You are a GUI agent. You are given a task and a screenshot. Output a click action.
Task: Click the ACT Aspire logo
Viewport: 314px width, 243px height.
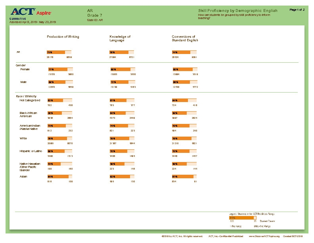coord(22,12)
